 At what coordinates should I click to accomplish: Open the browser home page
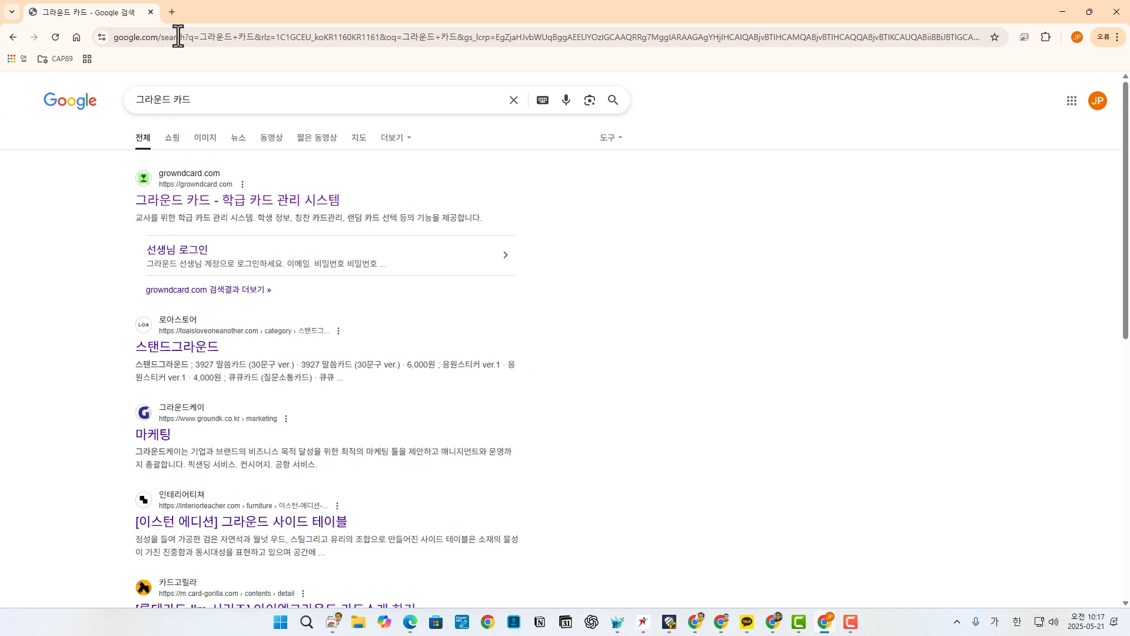(x=77, y=37)
